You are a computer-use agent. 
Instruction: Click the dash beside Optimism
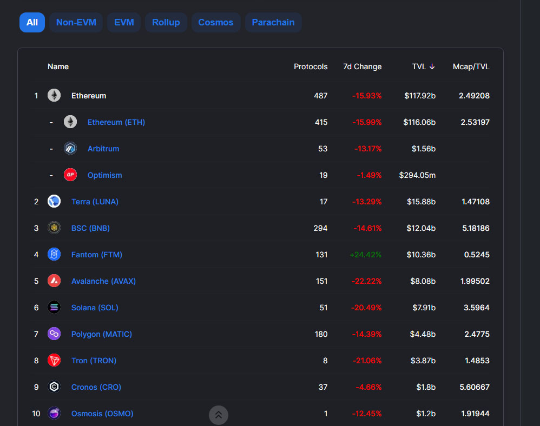[x=51, y=176]
